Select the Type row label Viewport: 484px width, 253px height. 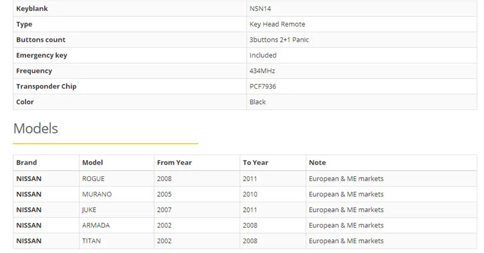click(24, 24)
